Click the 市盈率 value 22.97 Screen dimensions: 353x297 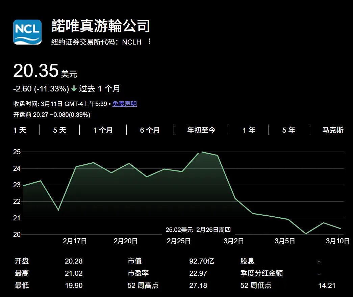(198, 273)
